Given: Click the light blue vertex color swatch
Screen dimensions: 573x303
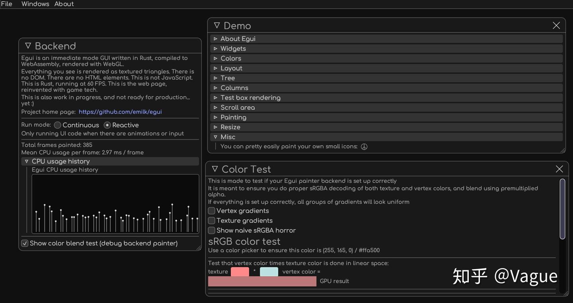Looking at the screenshot, I should click(x=269, y=272).
